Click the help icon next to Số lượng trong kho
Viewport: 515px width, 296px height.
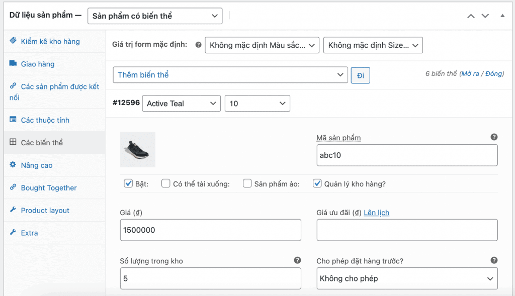pos(297,260)
